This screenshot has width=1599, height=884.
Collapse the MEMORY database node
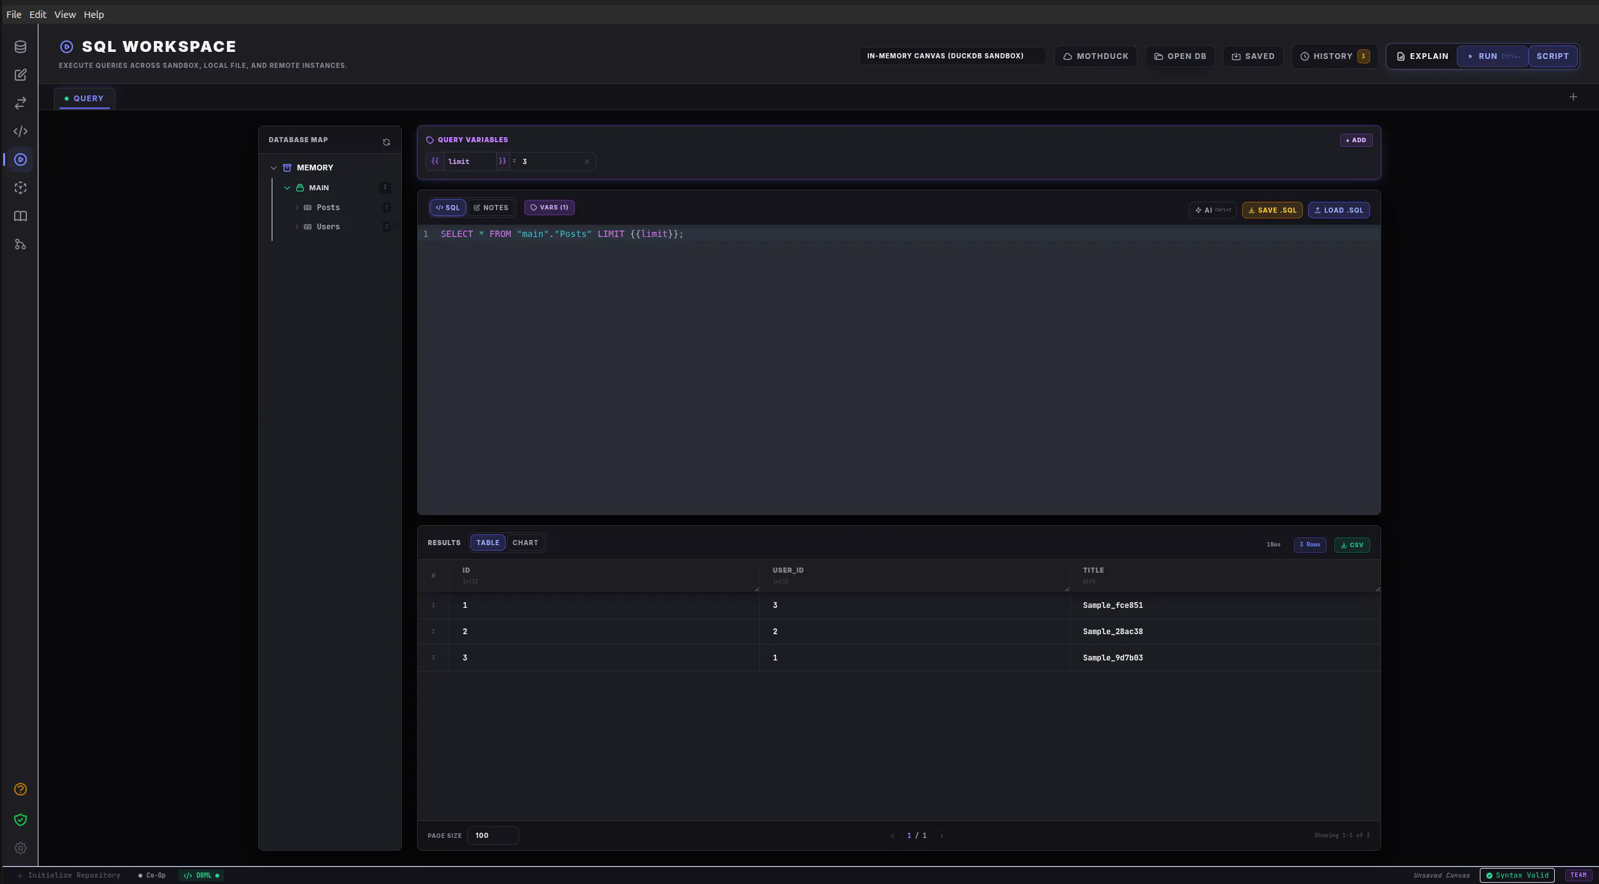(274, 168)
